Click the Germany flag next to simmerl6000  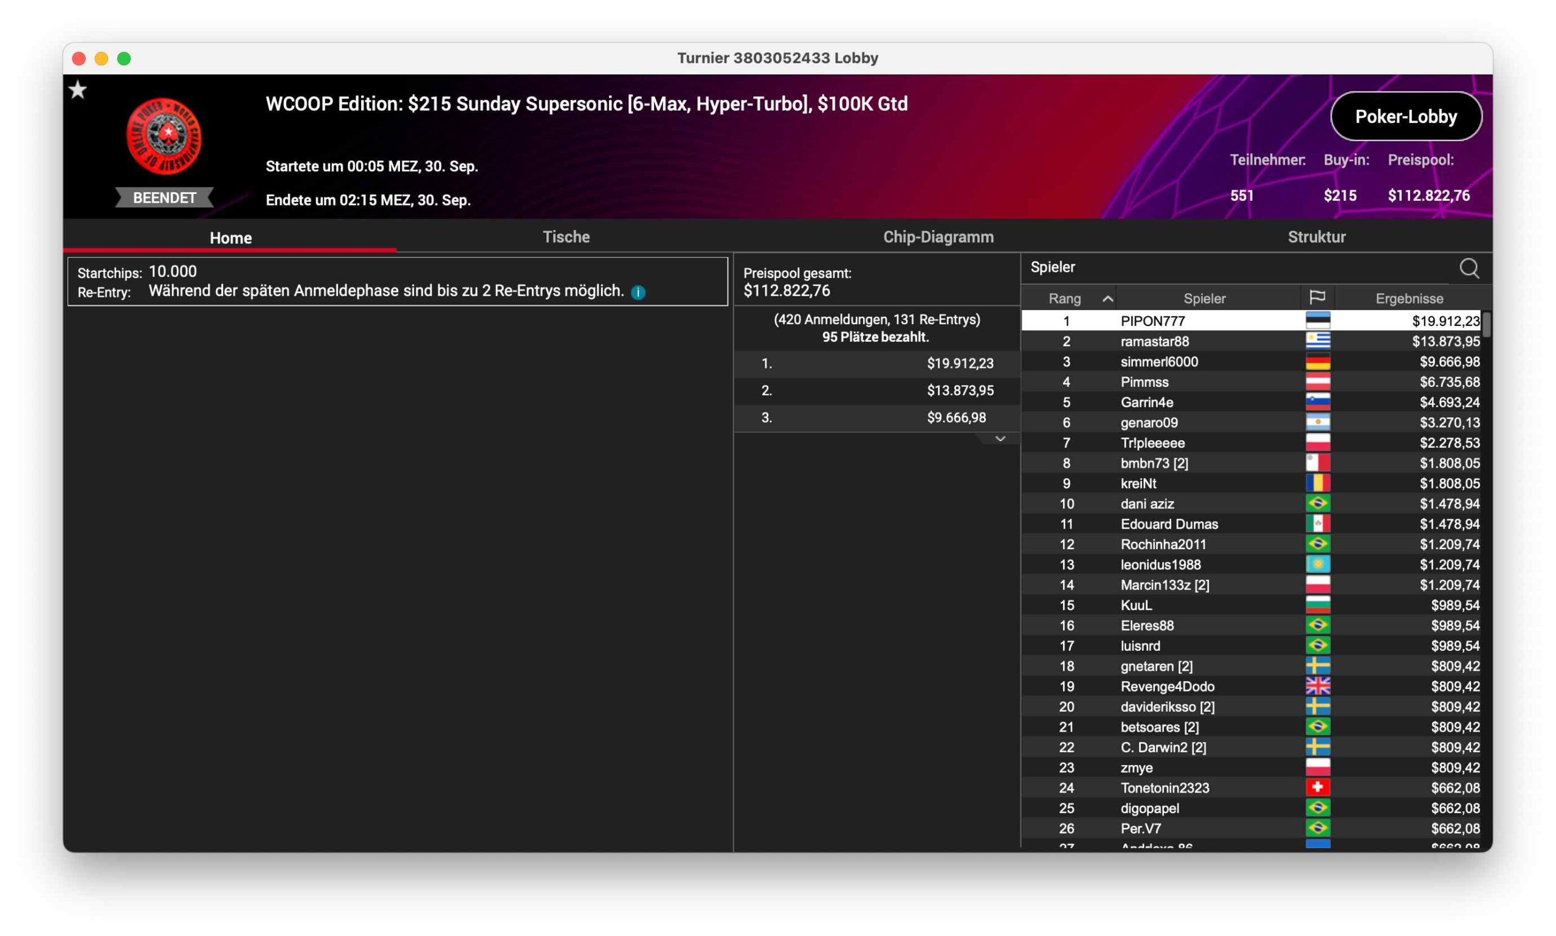pyautogui.click(x=1317, y=362)
